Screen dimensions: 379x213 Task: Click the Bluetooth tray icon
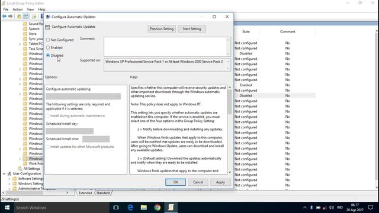(x=311, y=208)
